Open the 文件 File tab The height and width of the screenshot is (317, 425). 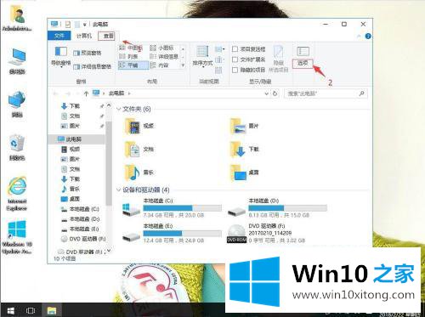click(59, 36)
